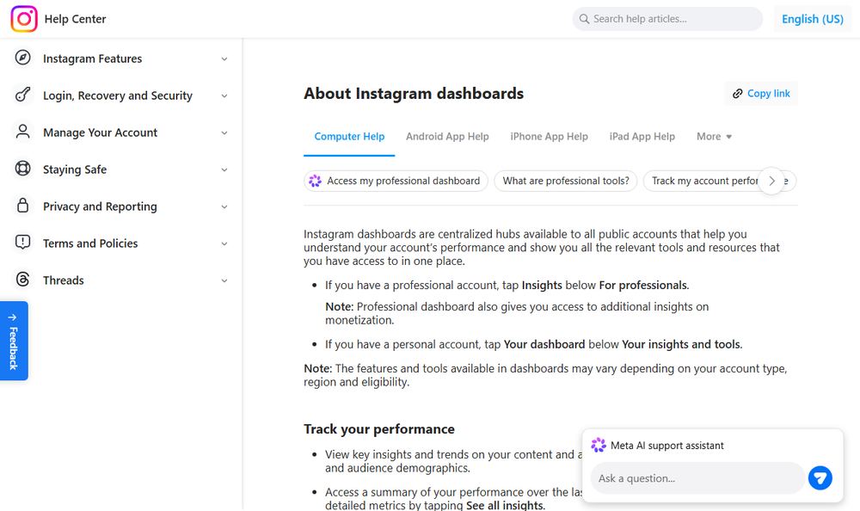Switch to the iPhone App Help tab

(549, 136)
